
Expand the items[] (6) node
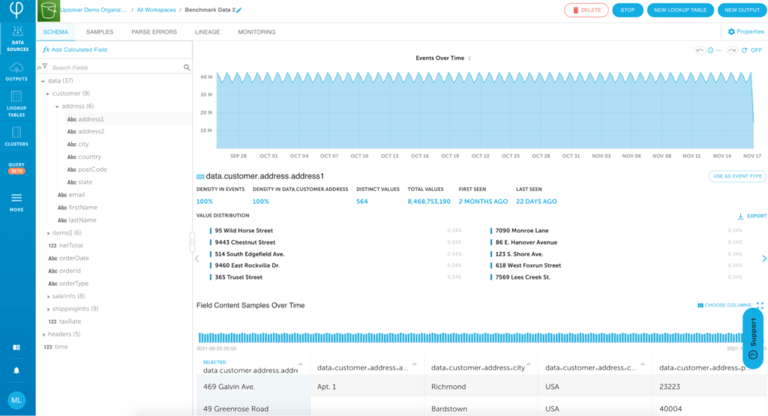click(48, 233)
